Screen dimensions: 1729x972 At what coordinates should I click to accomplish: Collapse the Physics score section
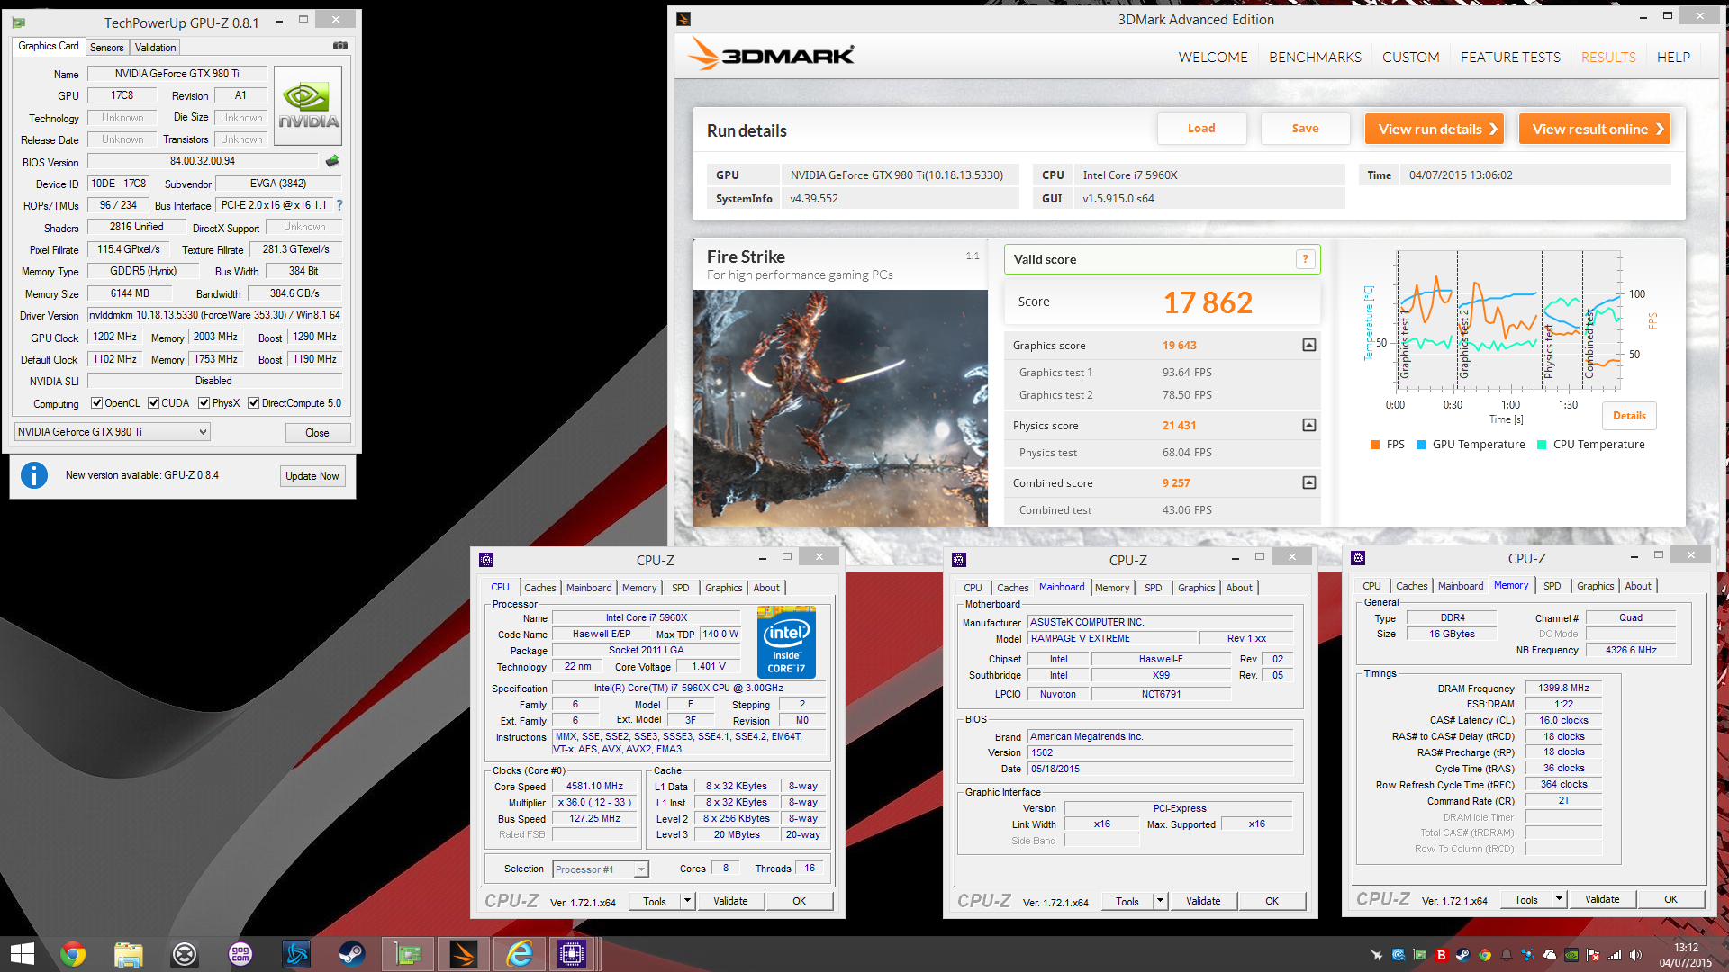pyautogui.click(x=1309, y=425)
